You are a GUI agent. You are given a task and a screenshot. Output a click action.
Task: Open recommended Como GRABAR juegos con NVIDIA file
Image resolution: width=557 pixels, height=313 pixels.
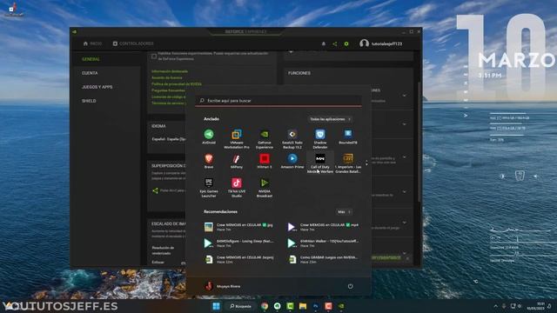324,259
